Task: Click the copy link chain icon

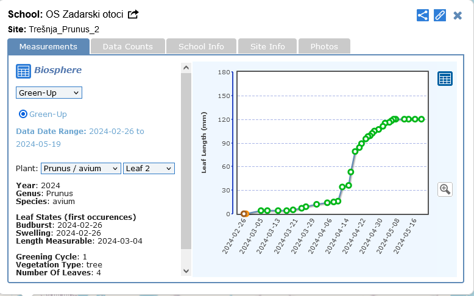Action: (440, 15)
